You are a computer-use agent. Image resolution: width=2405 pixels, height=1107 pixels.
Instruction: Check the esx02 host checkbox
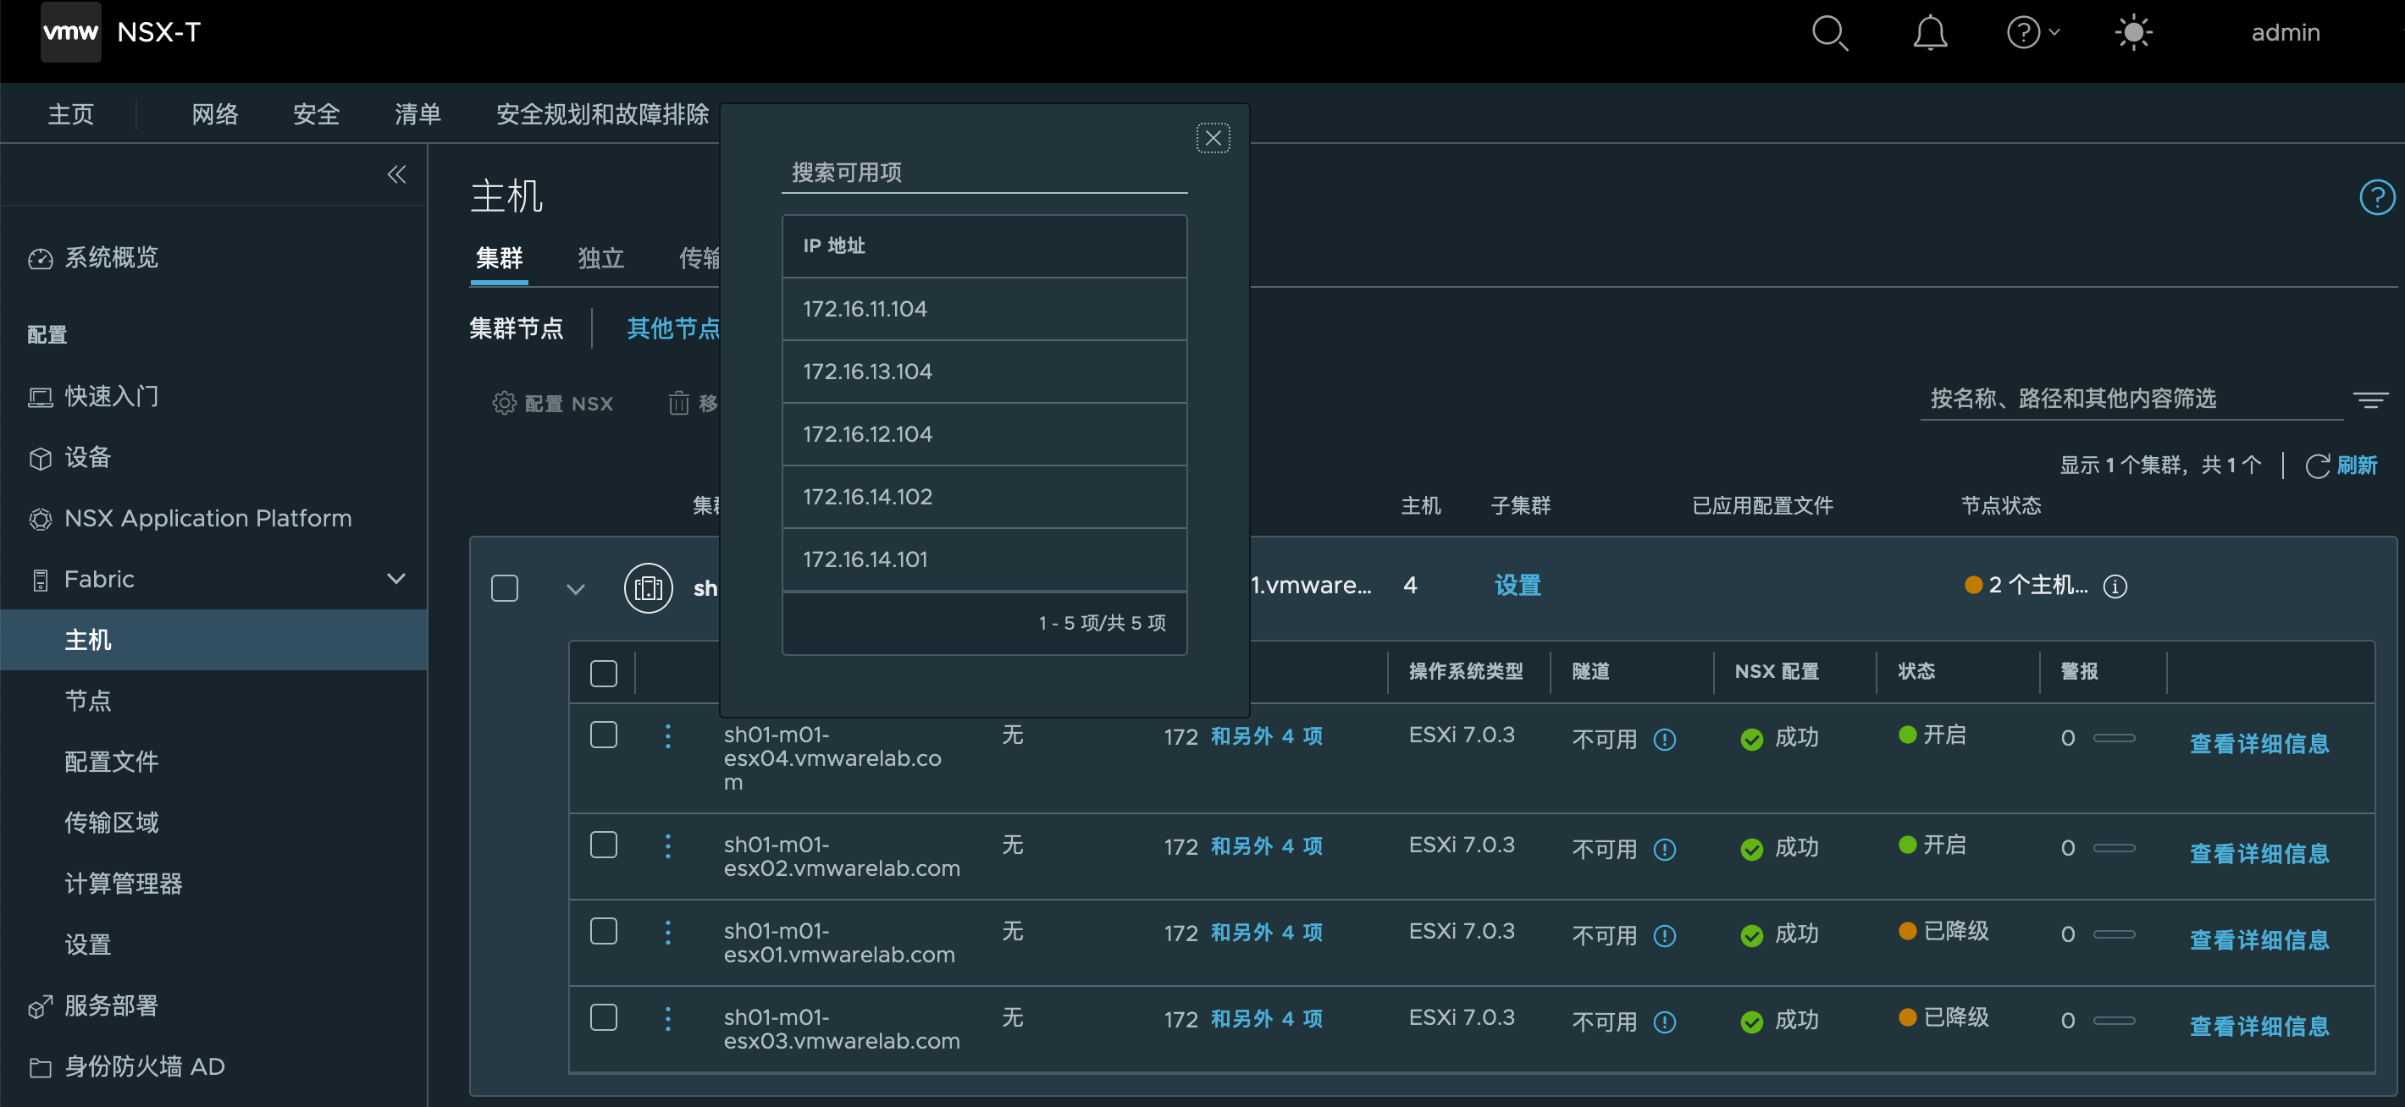604,845
